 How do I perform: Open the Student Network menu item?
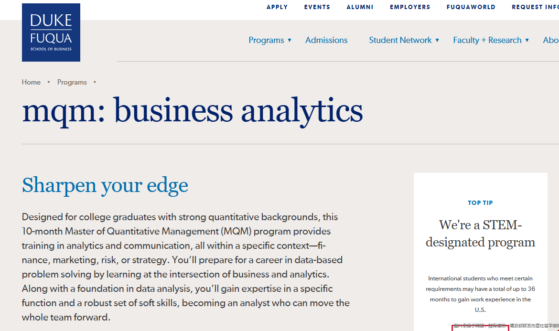coord(400,40)
